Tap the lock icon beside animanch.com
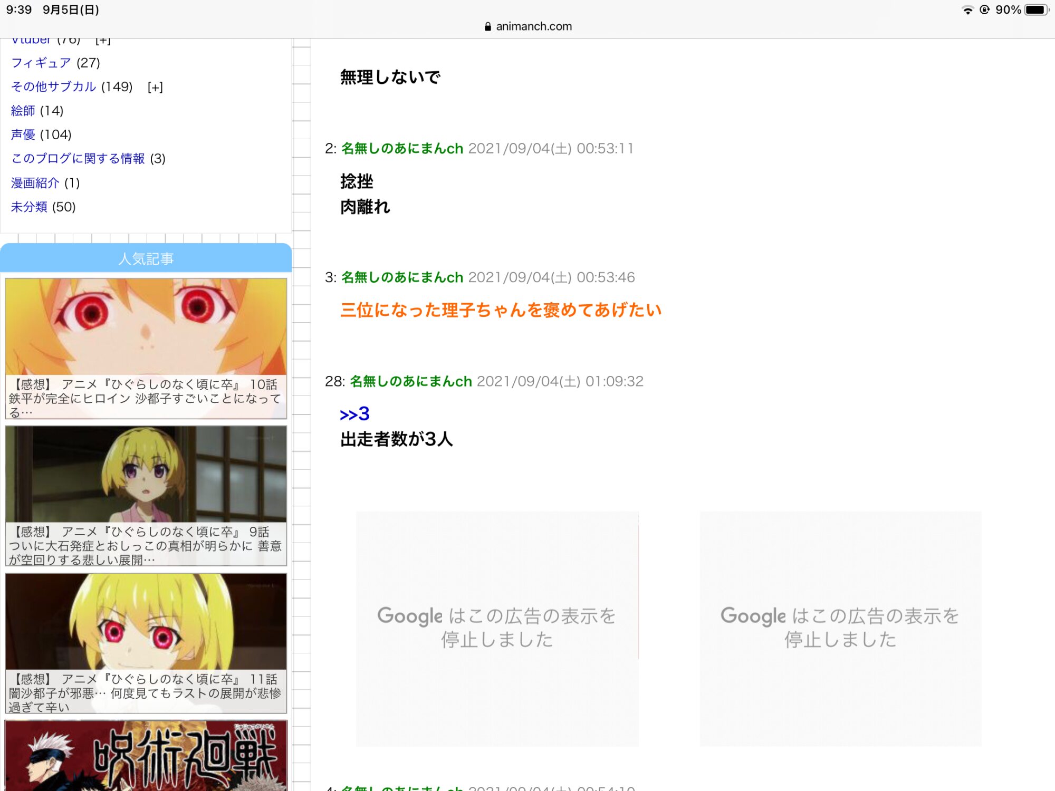This screenshot has width=1055, height=791. tap(488, 26)
